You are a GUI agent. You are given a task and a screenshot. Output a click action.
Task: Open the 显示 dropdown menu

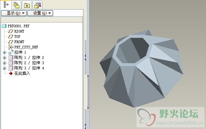pos(14,13)
